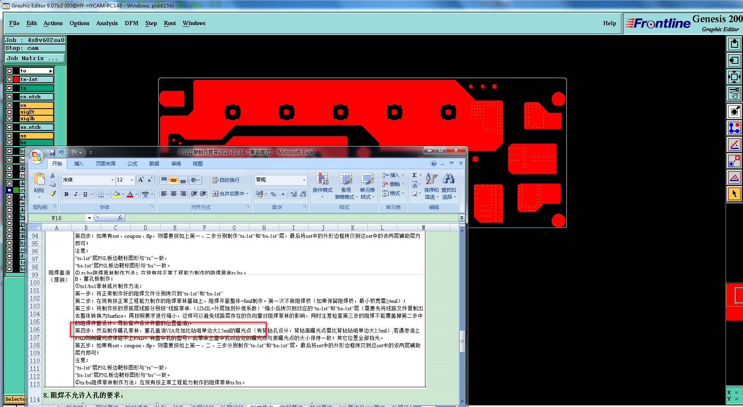Toggle checkbox for layer ts
743x407 pixels.
[9, 88]
